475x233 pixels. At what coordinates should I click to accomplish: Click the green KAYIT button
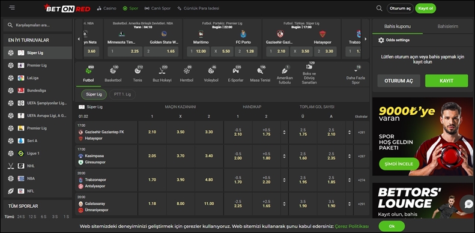tap(447, 81)
